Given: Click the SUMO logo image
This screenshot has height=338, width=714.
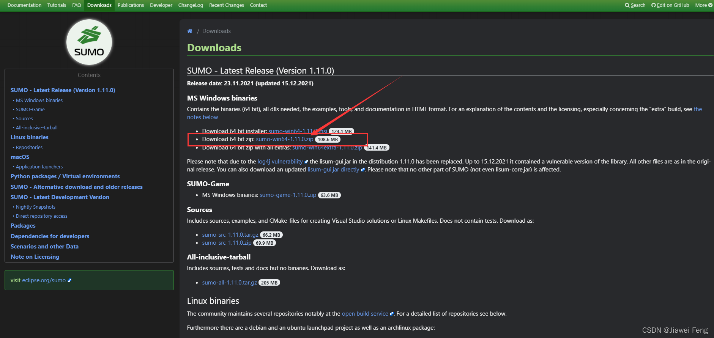Looking at the screenshot, I should [89, 42].
